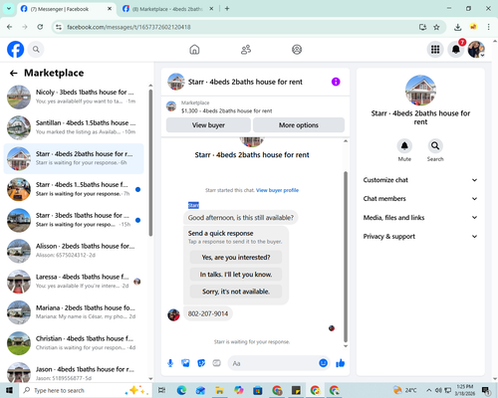Attach a file with the photo icon
Screen dimensions: 498x398
185,363
